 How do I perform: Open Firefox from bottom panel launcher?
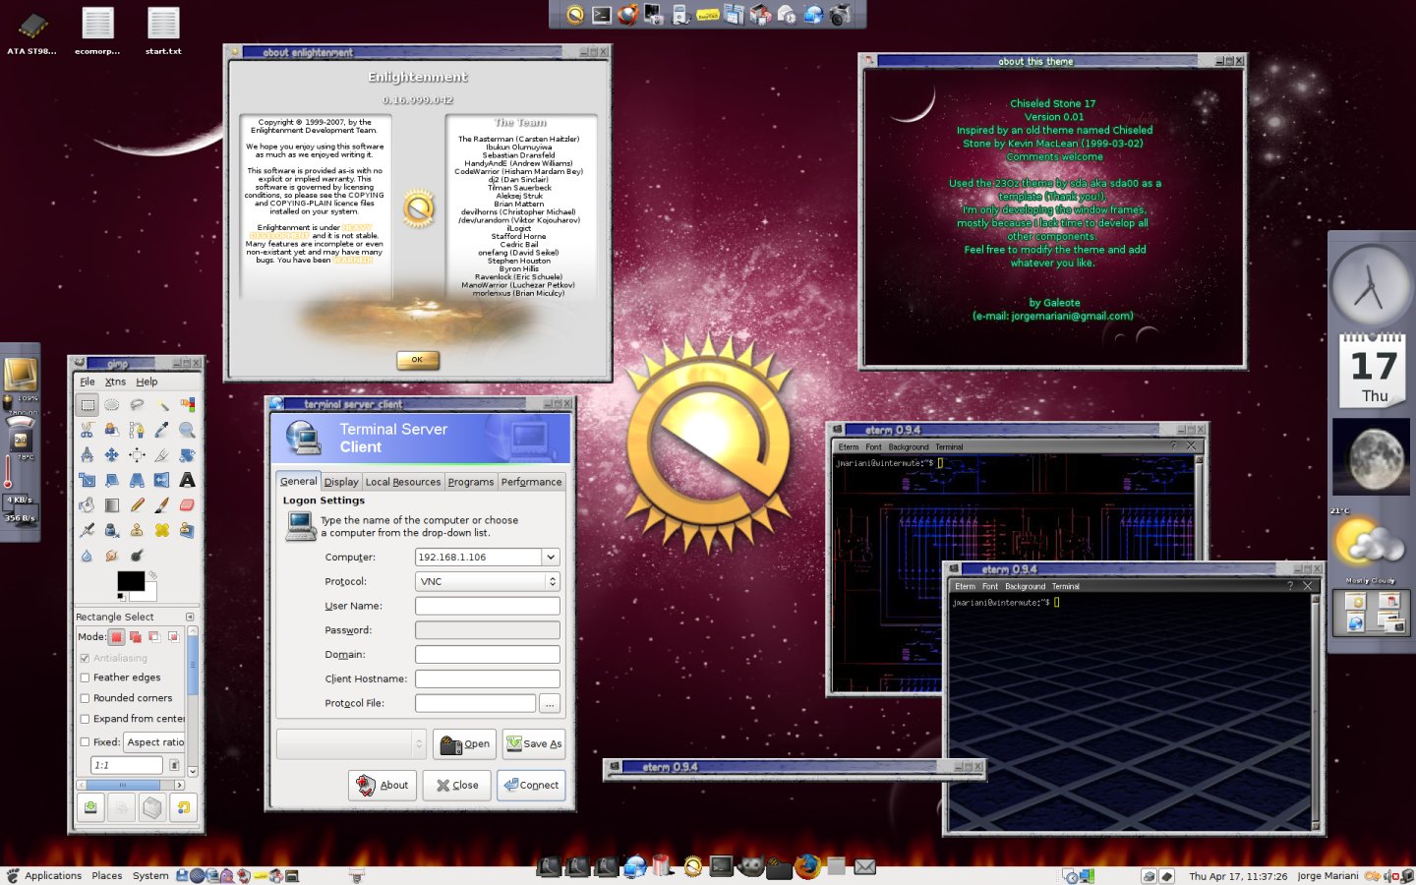point(807,866)
